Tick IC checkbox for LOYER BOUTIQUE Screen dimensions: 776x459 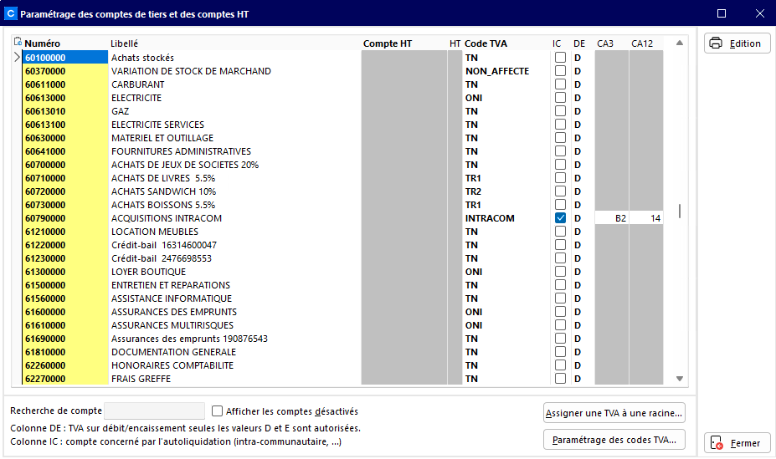pyautogui.click(x=560, y=271)
